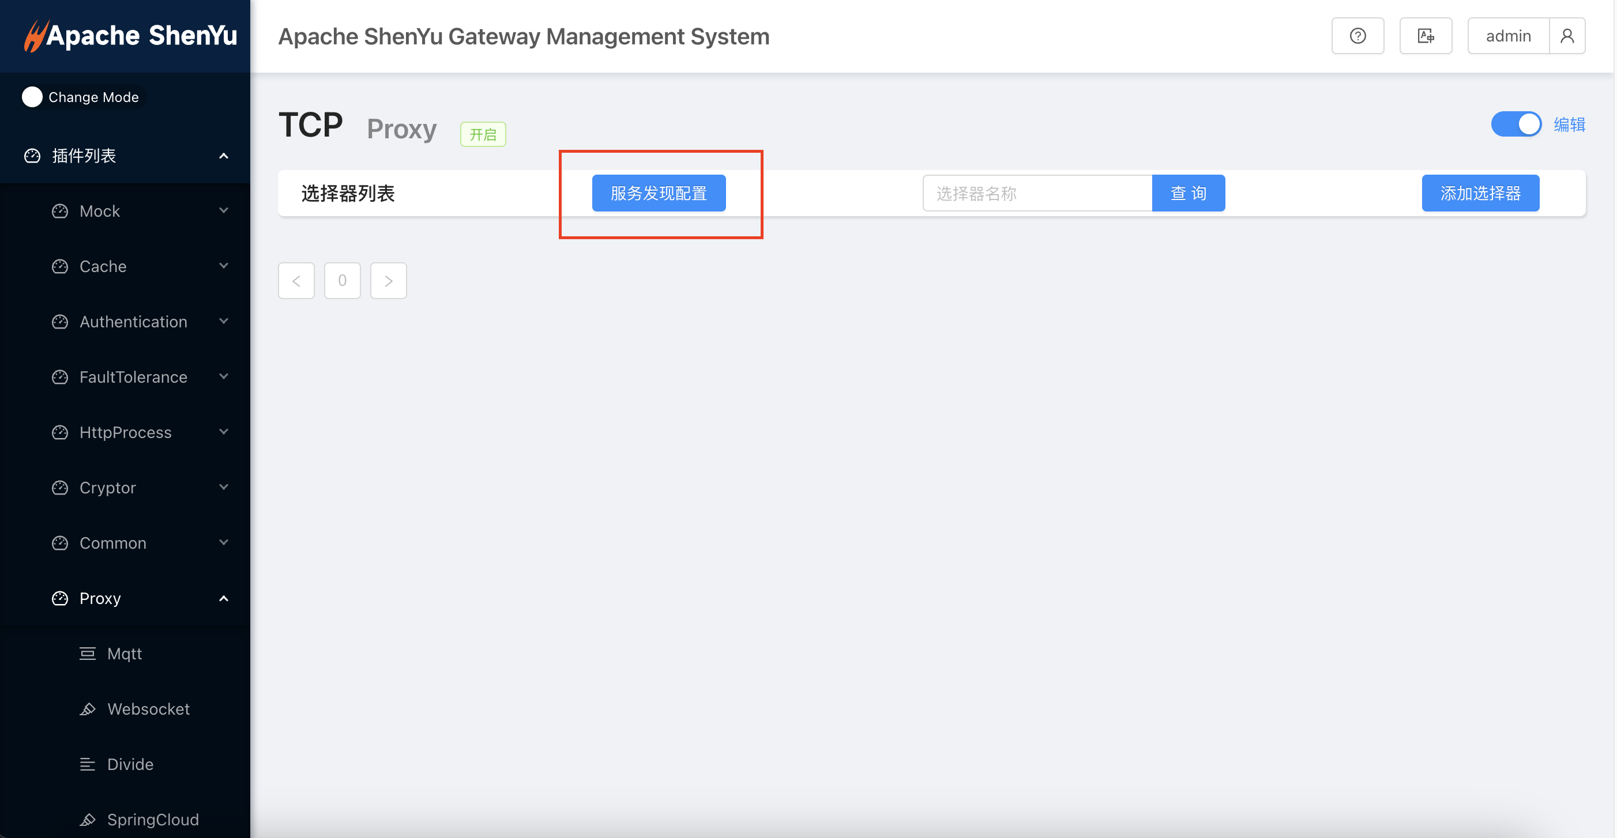The height and width of the screenshot is (838, 1617).
Task: Click the 服务发现配置 button
Action: coord(659,193)
